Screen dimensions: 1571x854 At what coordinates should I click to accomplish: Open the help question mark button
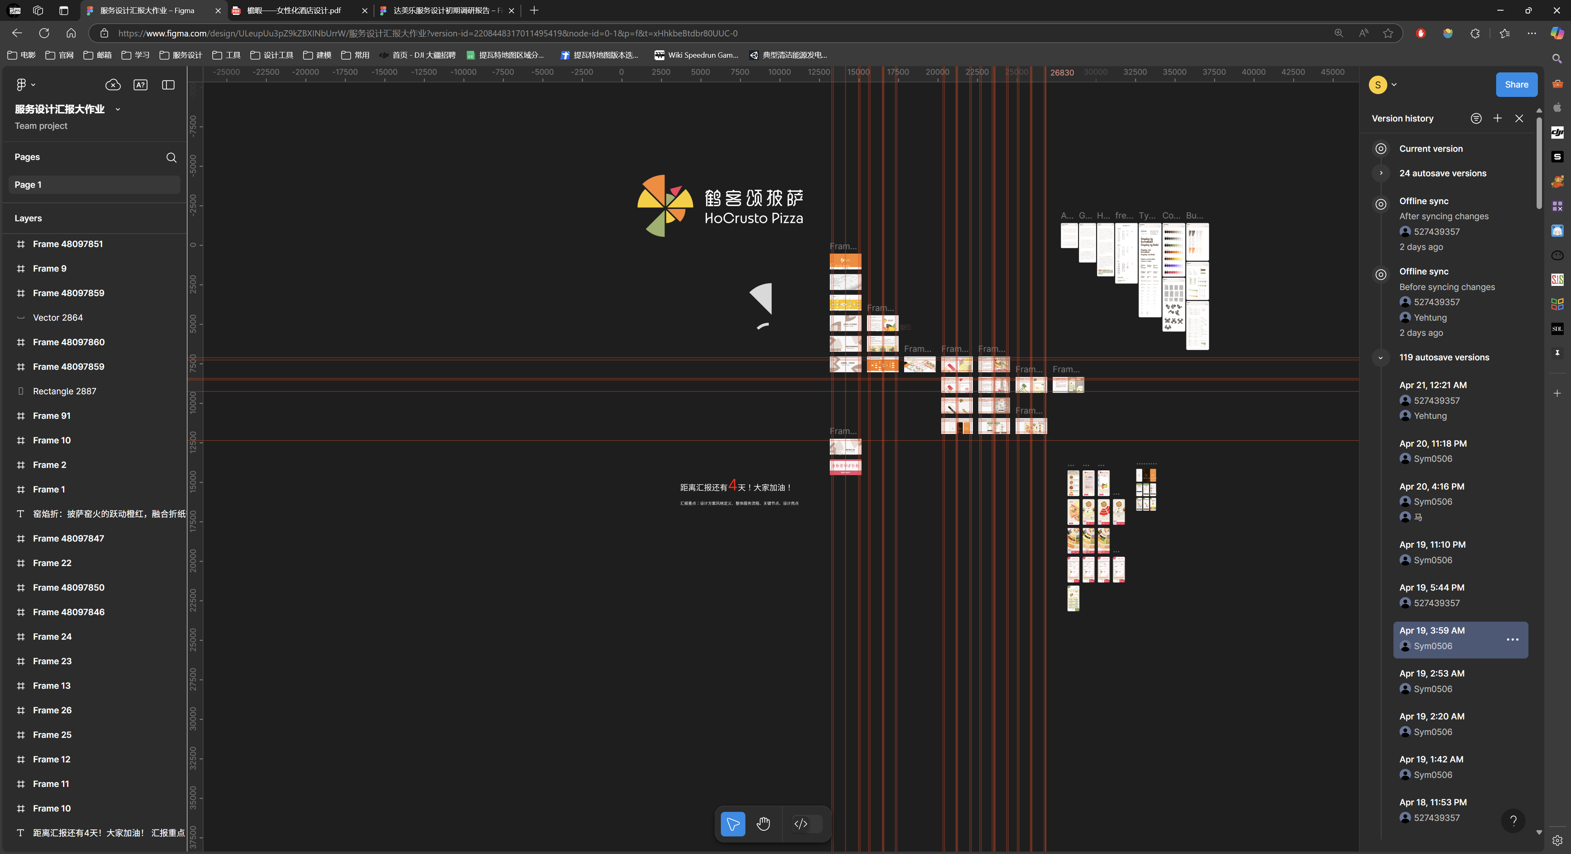pos(1513,820)
